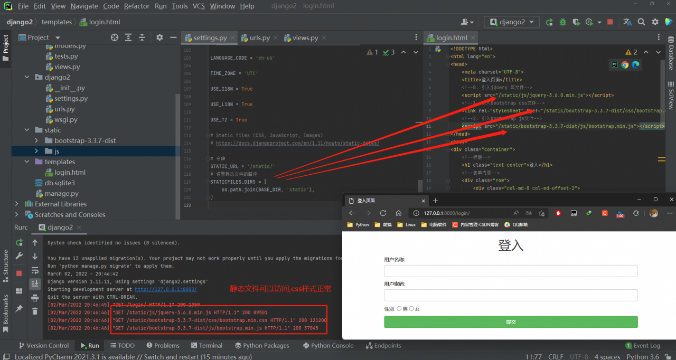Toggle scroll-to-end button in run console
This screenshot has width=676, height=360.
click(x=35, y=284)
